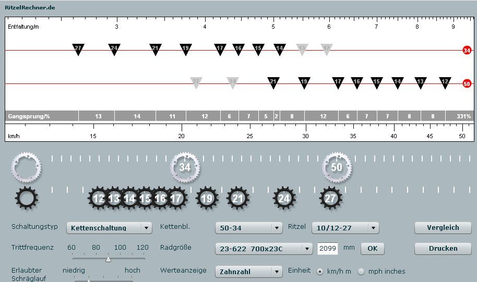Open the 10/12-27 Ritzel cassette dropdown
This screenshot has height=282, width=477.
click(x=345, y=228)
